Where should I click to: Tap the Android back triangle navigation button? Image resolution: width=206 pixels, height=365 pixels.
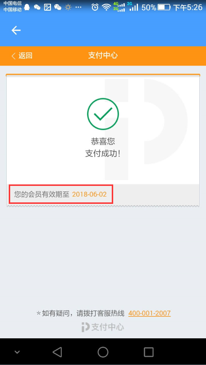(57, 352)
